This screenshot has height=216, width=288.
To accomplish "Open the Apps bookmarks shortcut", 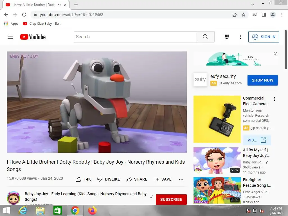I will click(x=11, y=24).
